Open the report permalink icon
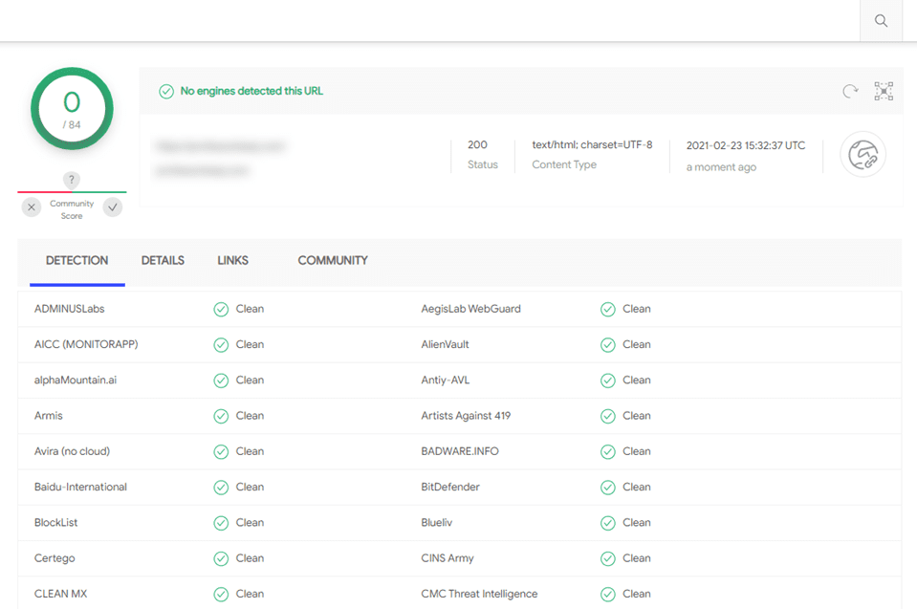 tap(883, 91)
